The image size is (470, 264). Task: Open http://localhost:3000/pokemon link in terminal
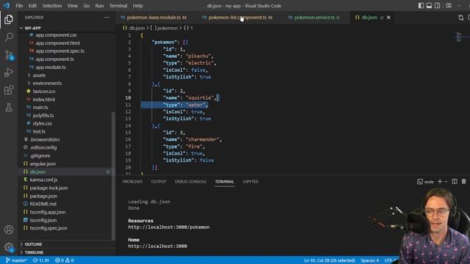click(169, 227)
